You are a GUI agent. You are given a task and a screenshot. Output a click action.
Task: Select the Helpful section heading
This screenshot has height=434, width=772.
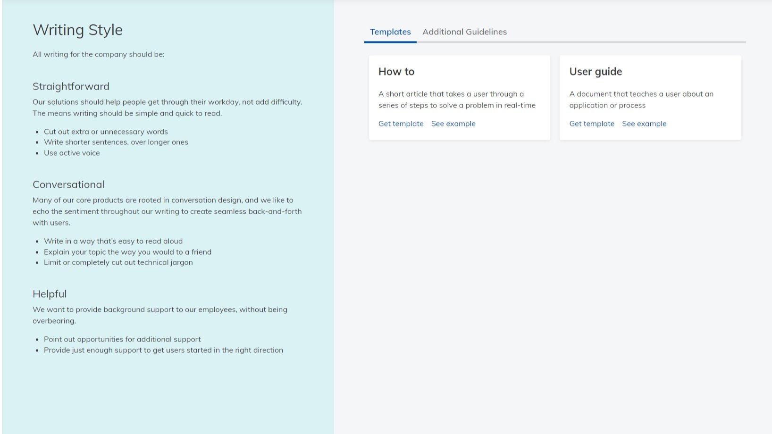(50, 294)
